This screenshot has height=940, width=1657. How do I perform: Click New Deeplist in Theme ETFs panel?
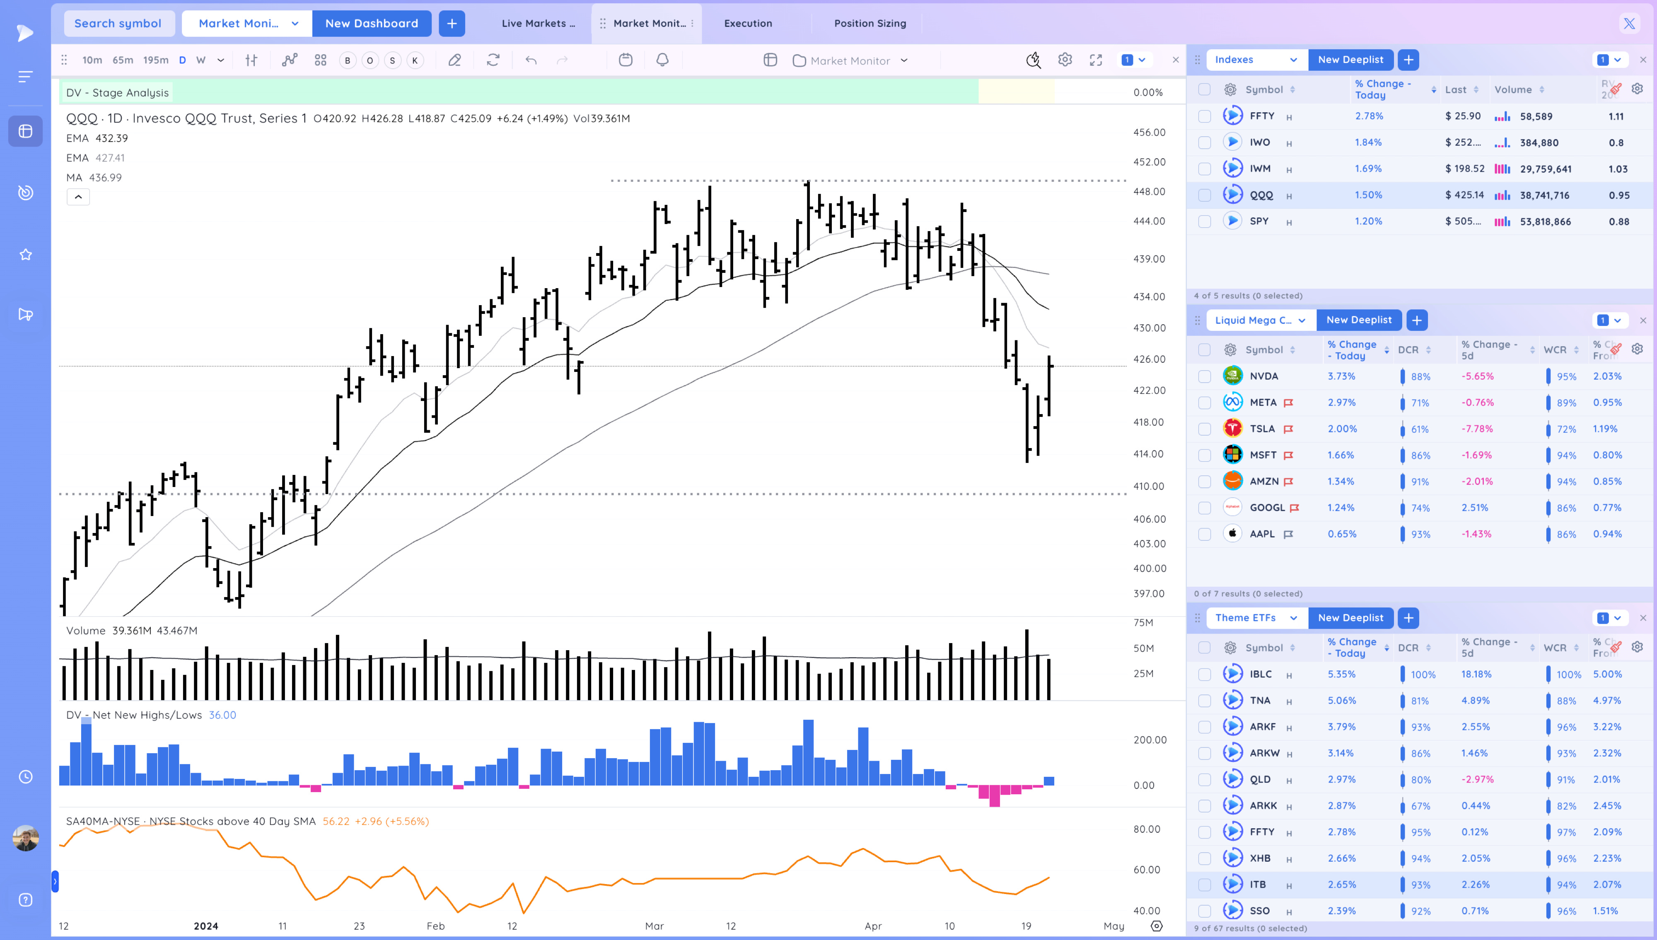1351,618
